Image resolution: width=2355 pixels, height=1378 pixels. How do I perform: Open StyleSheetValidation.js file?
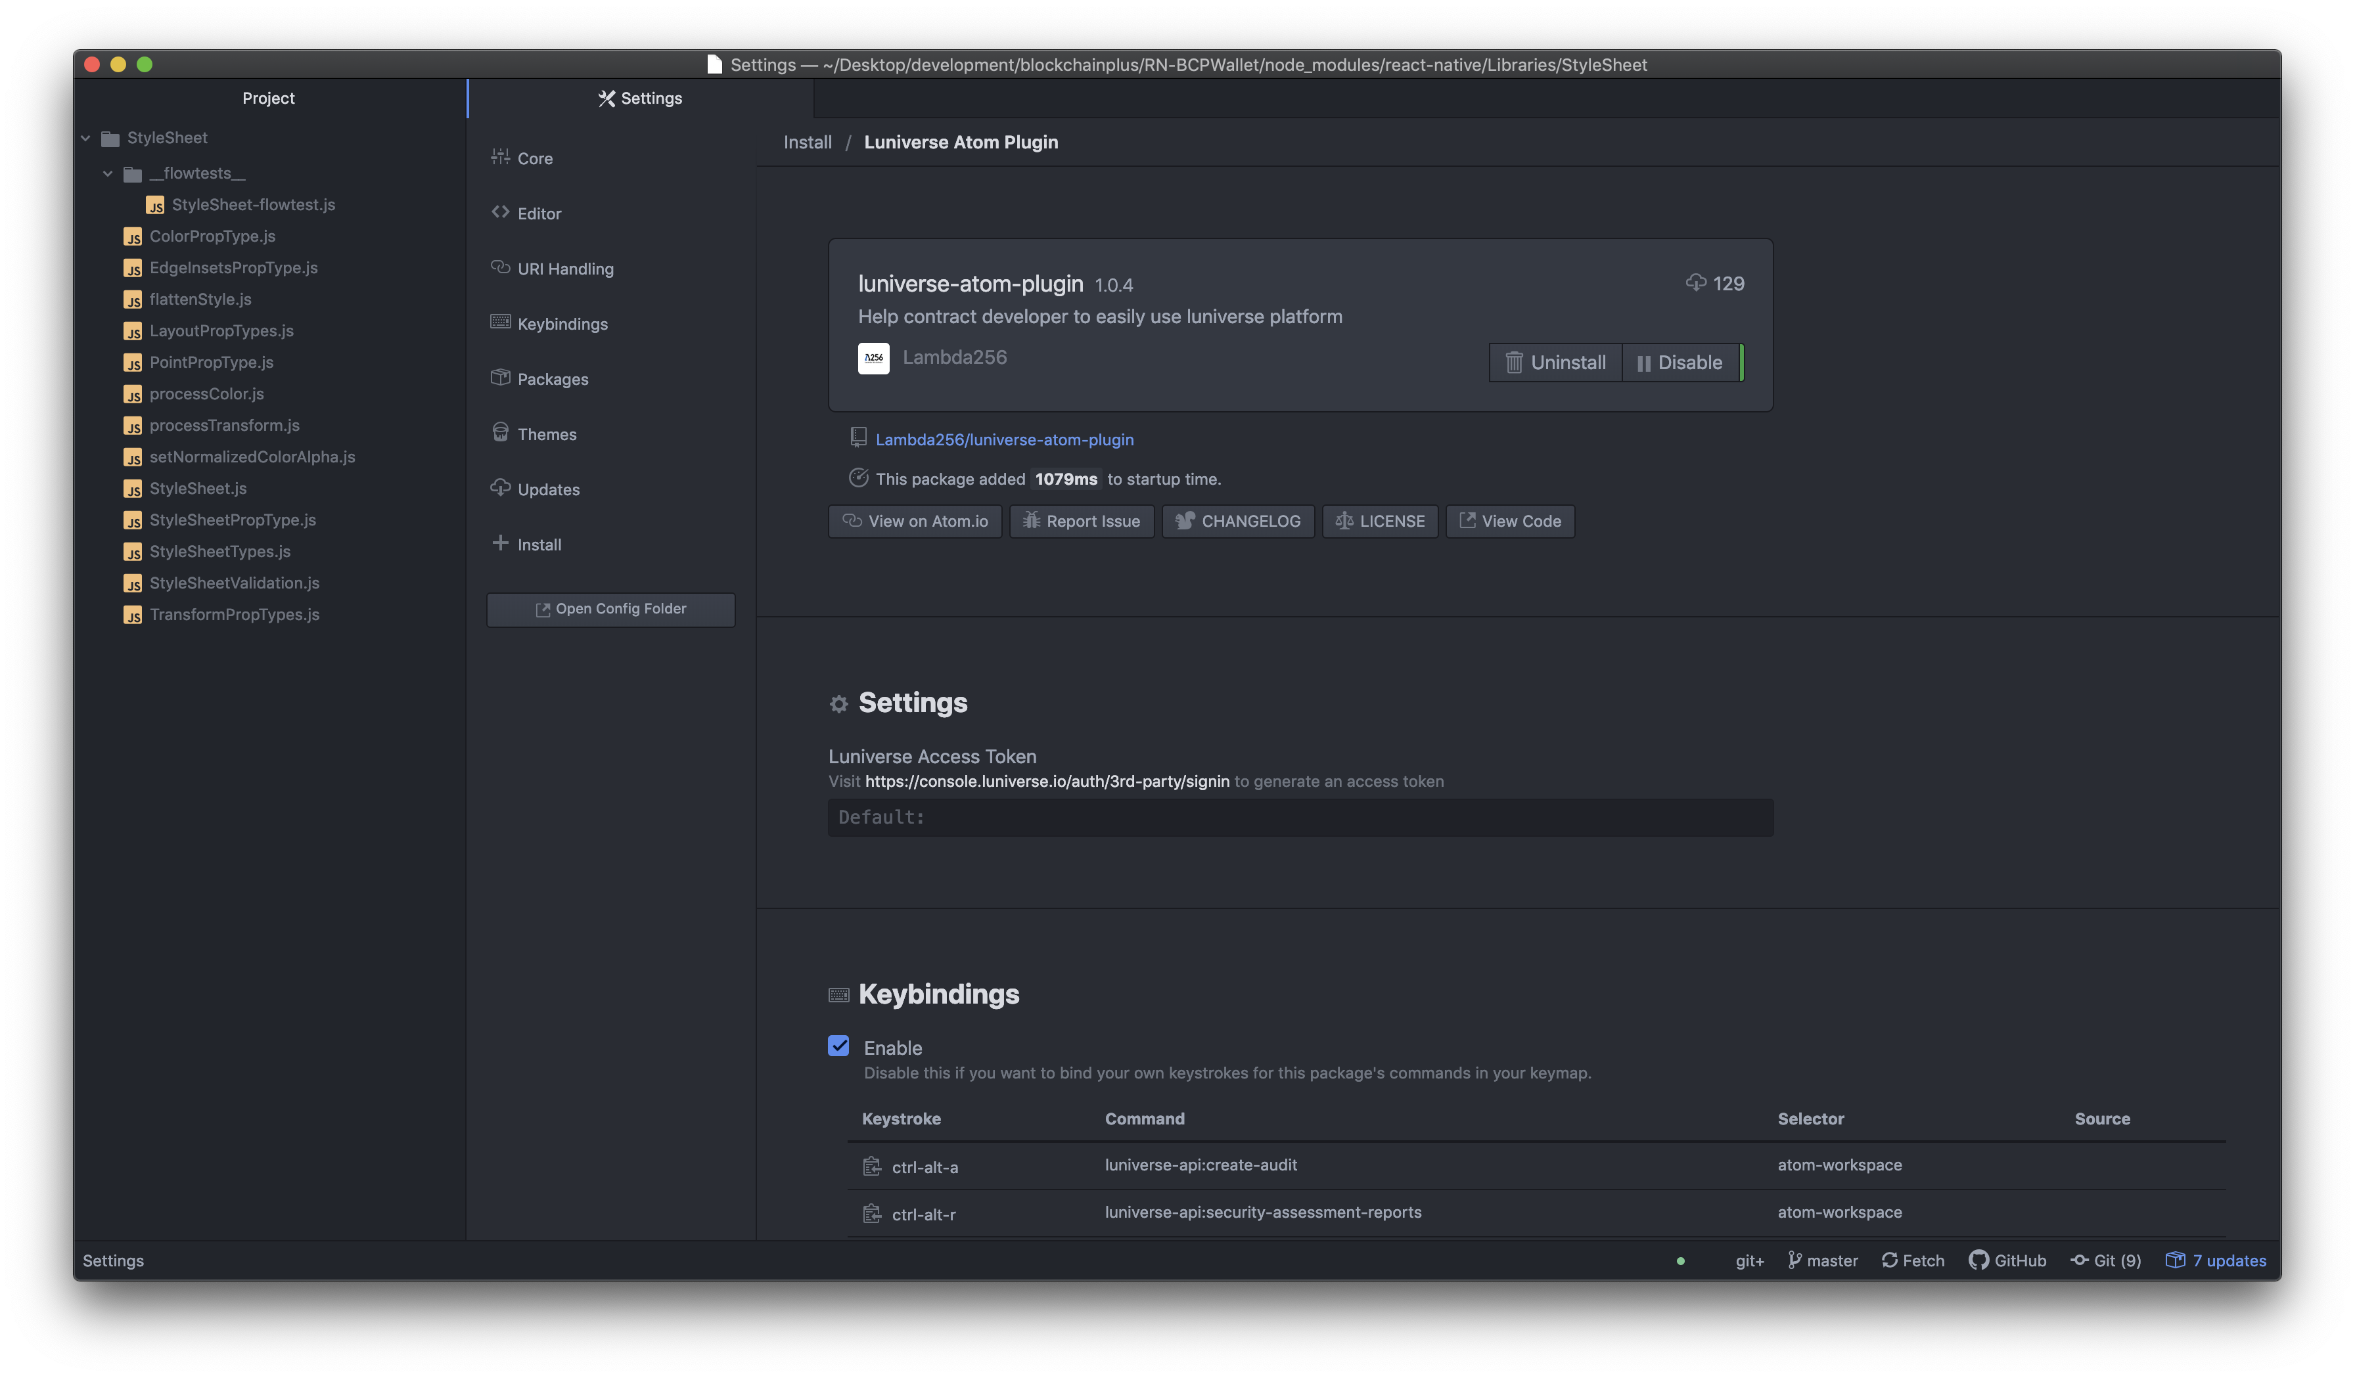click(235, 583)
